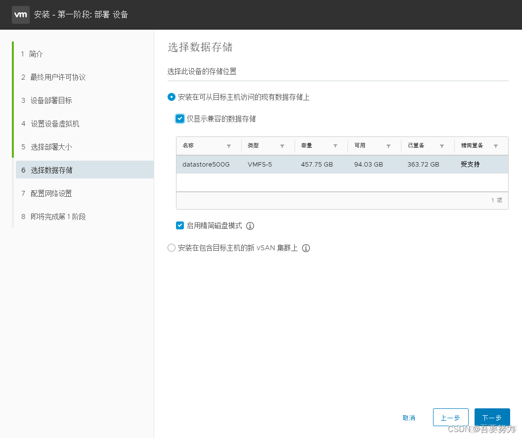Toggle 启用精简磁盘模式 checkbox
522x438 pixels.
[180, 225]
